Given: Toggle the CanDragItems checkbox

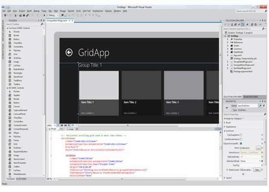Looking at the screenshot, I should (241, 135).
